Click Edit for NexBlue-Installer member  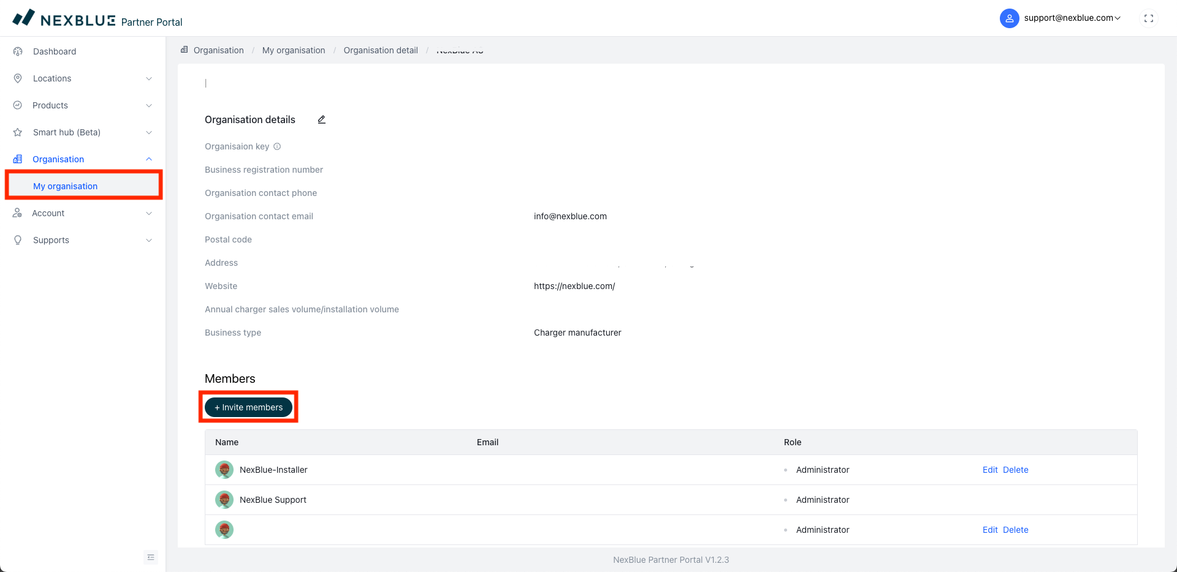click(x=990, y=470)
